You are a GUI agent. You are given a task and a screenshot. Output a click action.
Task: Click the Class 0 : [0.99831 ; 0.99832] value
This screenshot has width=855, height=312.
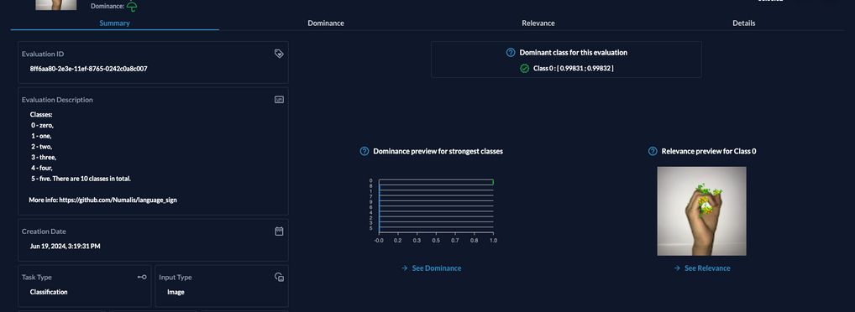[x=573, y=68]
